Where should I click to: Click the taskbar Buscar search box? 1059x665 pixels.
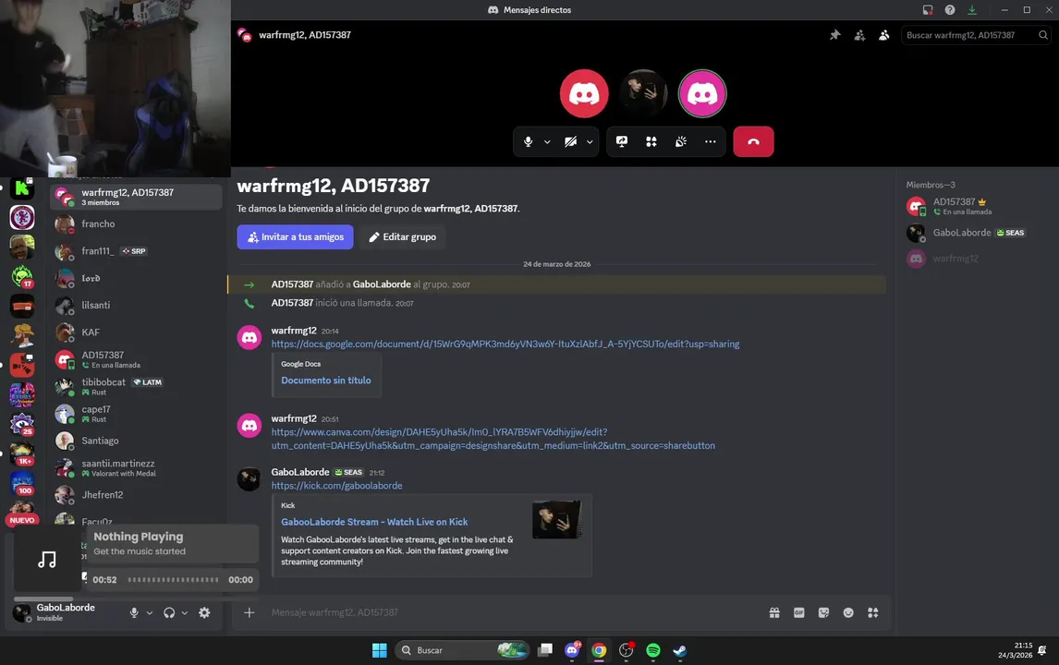point(462,650)
